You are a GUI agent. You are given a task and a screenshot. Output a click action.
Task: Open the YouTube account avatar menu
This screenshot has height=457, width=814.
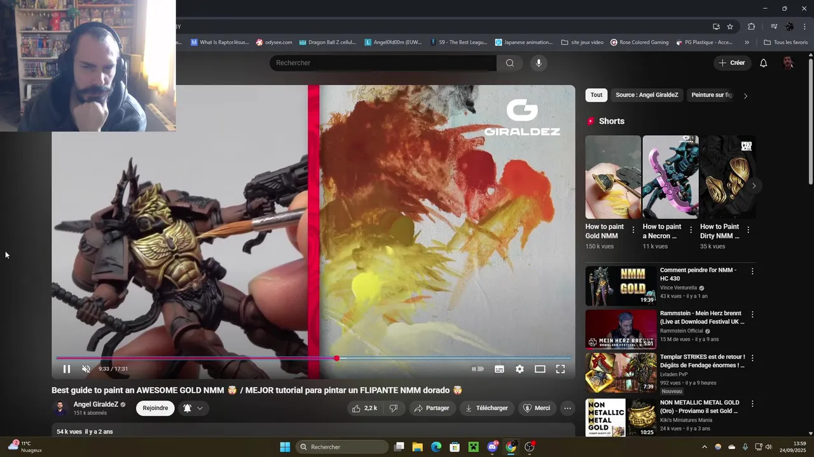click(788, 63)
